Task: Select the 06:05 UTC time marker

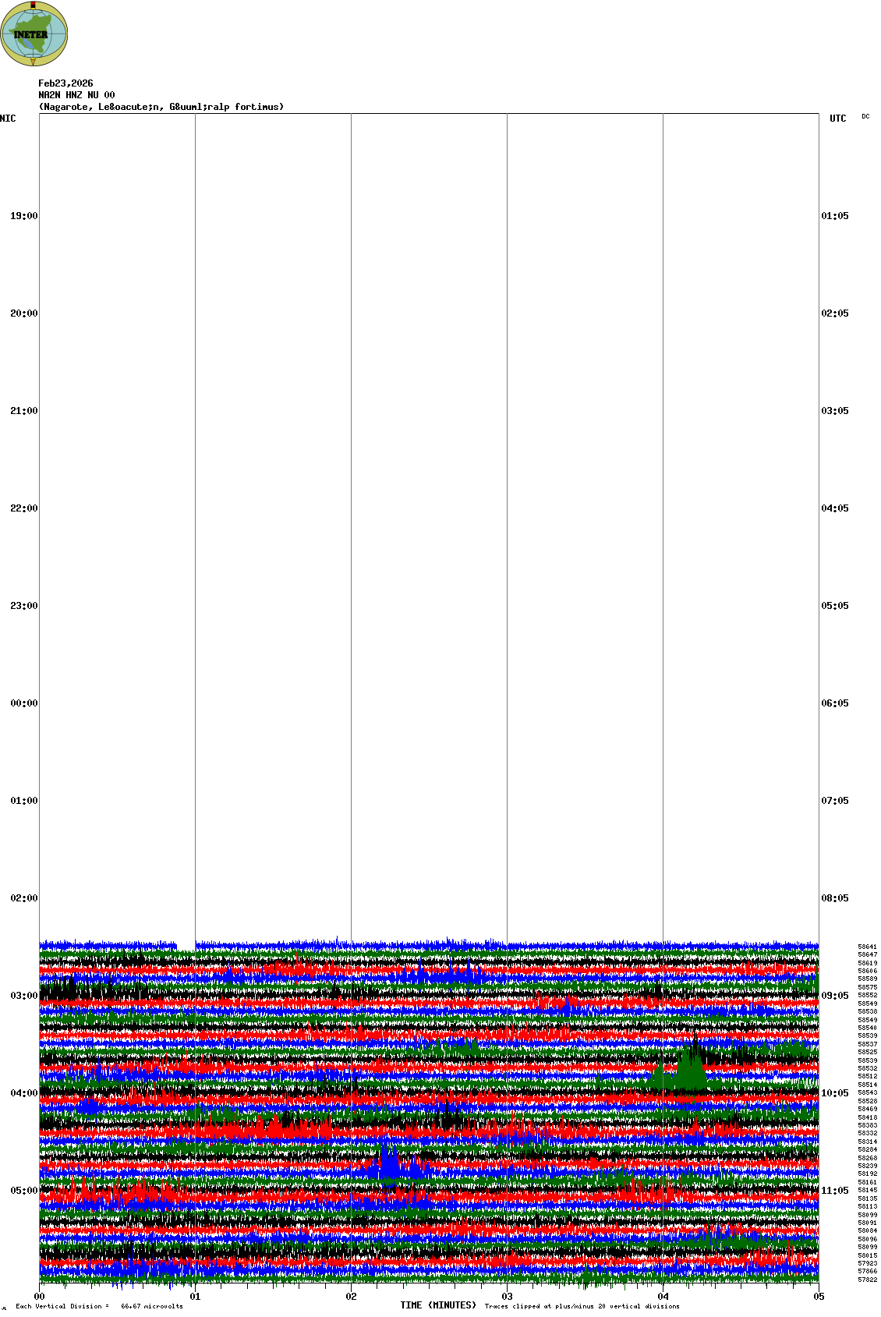Action: point(834,703)
